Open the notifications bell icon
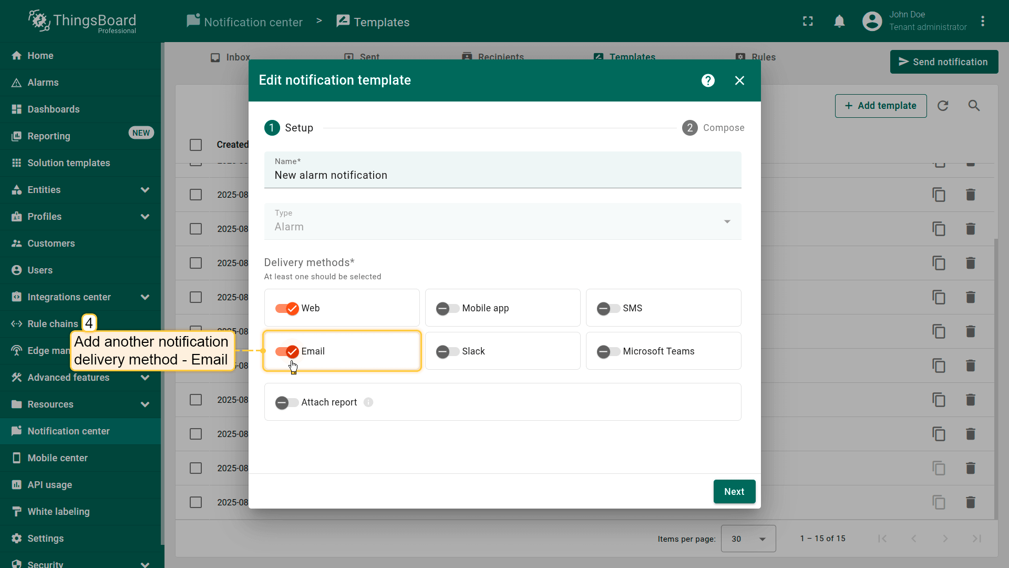Screen dimensions: 1009x568 [x=839, y=22]
